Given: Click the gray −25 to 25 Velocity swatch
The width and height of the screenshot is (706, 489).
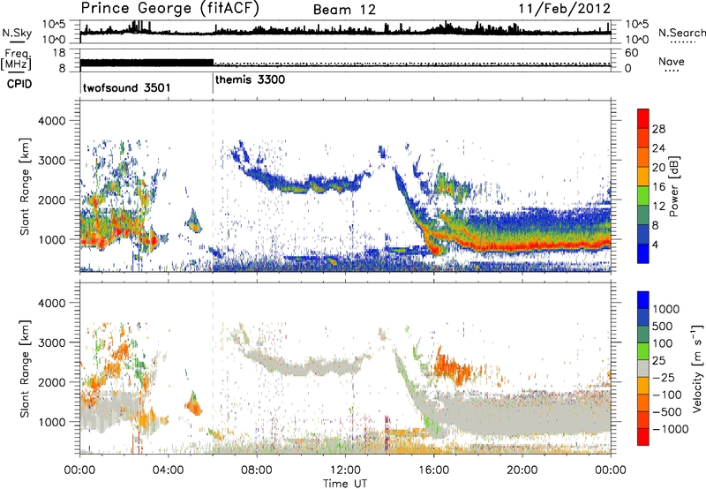Looking at the screenshot, I should click(x=643, y=369).
